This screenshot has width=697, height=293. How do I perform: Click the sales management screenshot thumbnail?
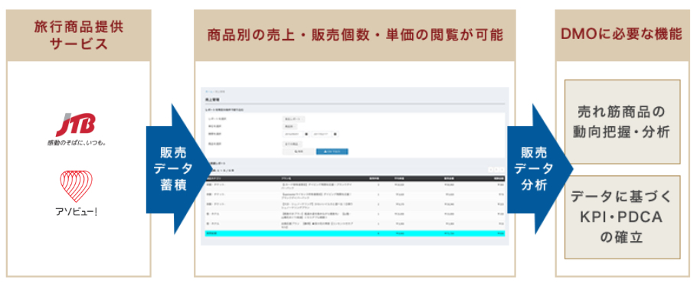pyautogui.click(x=355, y=166)
